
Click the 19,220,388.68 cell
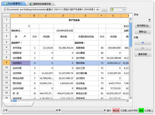point(114,58)
